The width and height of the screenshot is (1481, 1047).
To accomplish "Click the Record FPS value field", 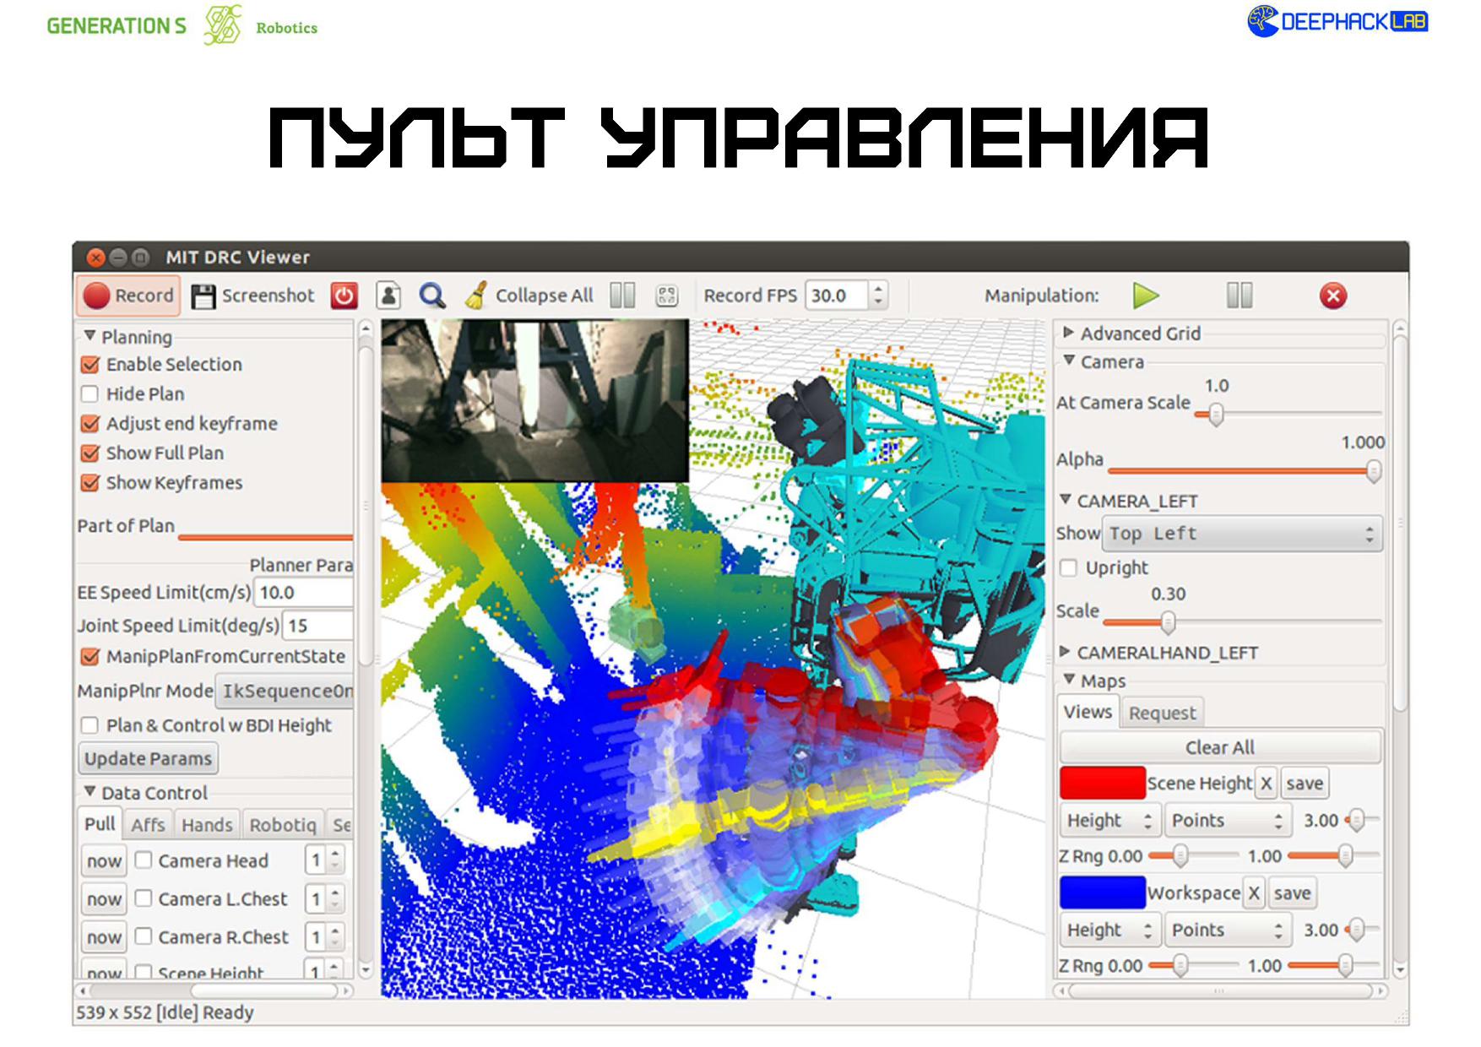I will (x=837, y=296).
